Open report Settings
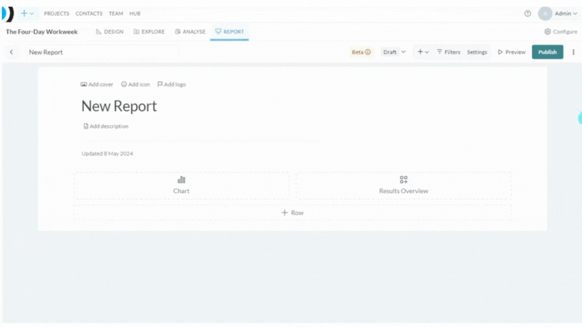The image size is (582, 327). click(477, 52)
